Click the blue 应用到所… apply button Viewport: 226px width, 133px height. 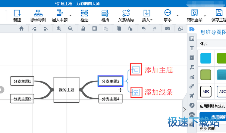[x=213, y=117]
